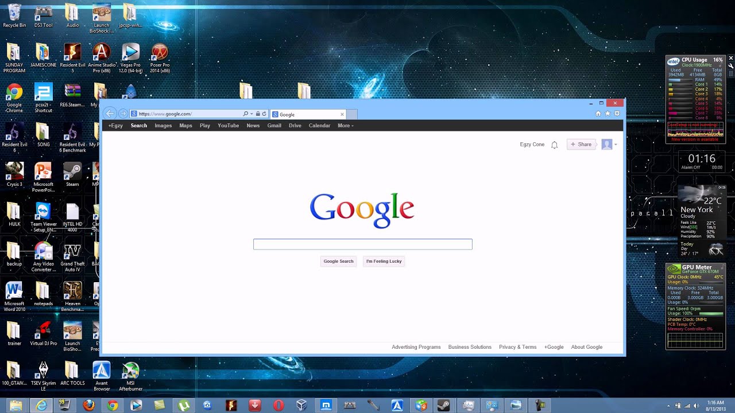The height and width of the screenshot is (413, 735).
Task: Open the Advertising Programs link
Action: coord(416,347)
